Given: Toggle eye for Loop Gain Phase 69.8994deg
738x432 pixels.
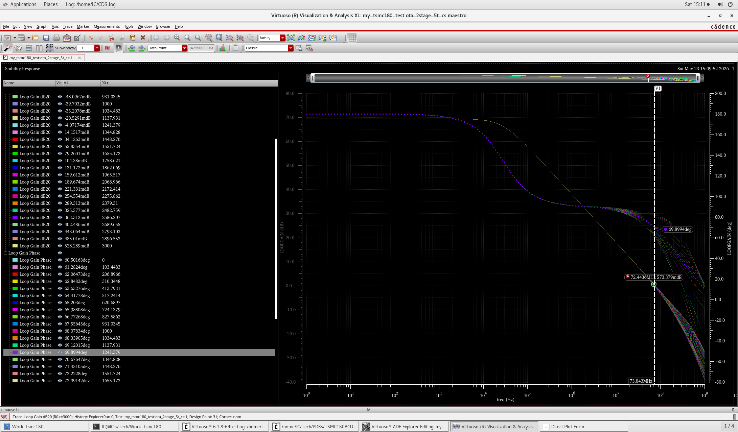Looking at the screenshot, I should [60, 352].
